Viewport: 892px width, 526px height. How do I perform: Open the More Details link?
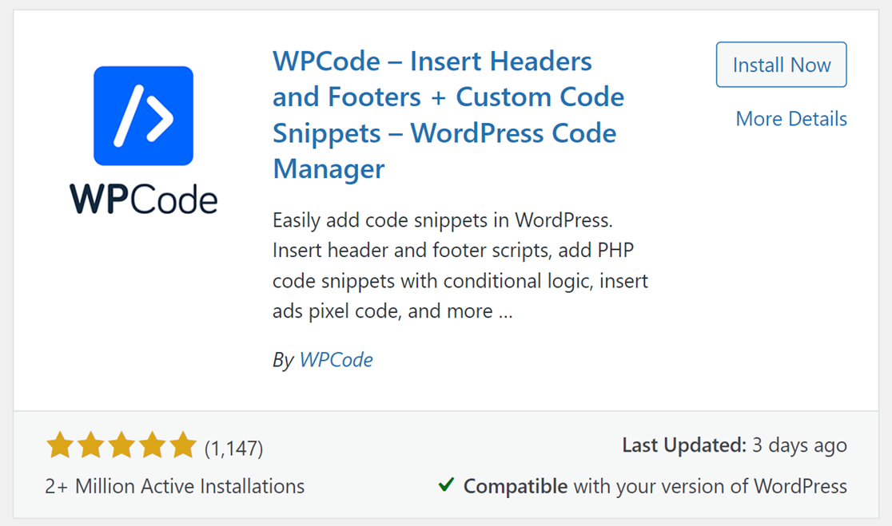[x=791, y=119]
